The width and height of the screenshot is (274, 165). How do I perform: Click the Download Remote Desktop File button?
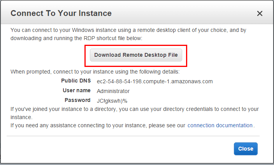tap(136, 55)
